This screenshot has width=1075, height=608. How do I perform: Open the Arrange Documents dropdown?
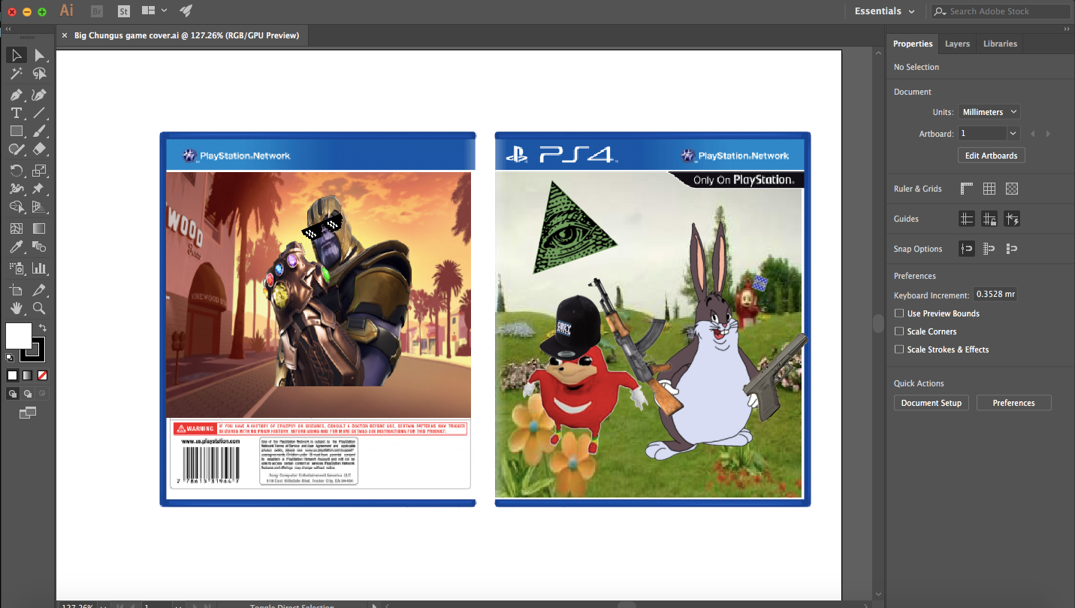click(154, 11)
